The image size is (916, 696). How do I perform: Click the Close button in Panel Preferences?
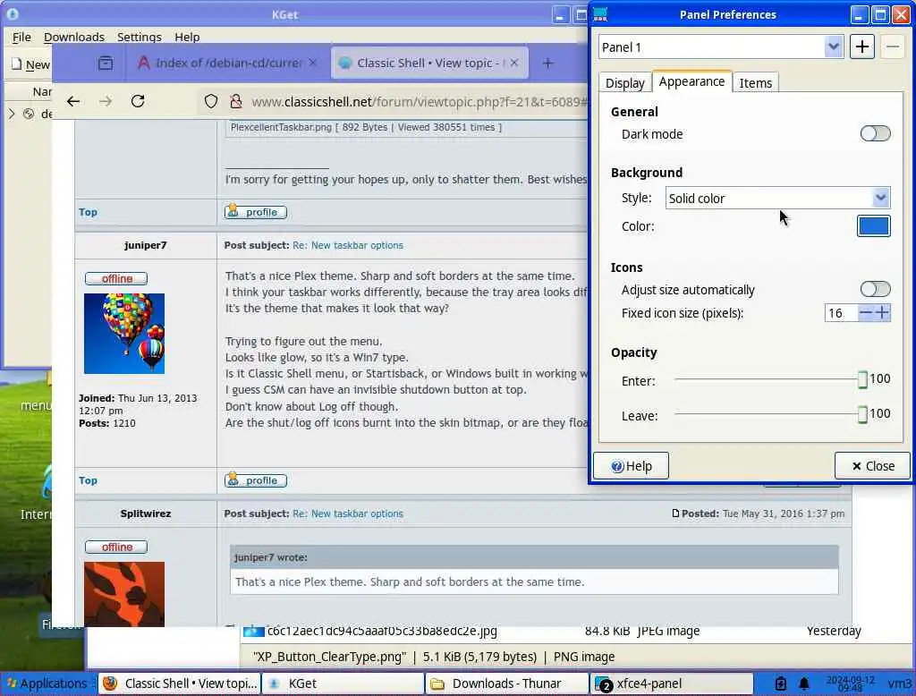(x=873, y=466)
